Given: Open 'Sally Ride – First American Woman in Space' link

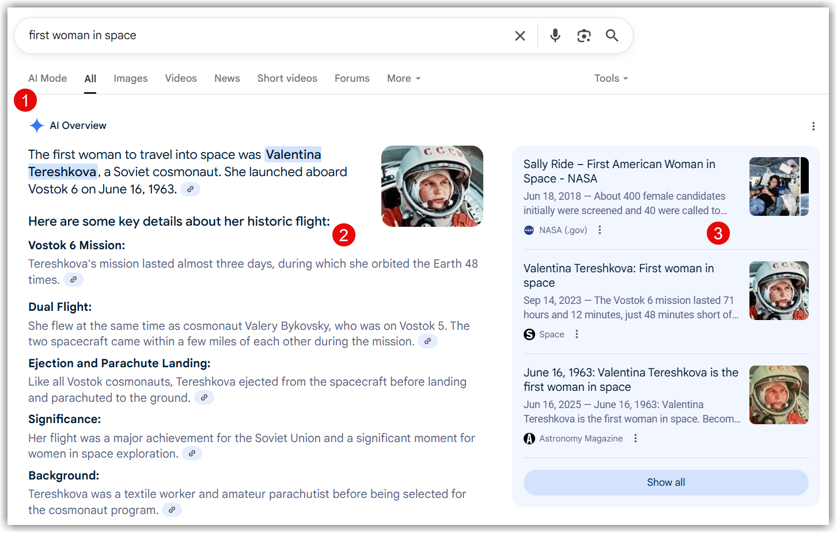Looking at the screenshot, I should 619,172.
